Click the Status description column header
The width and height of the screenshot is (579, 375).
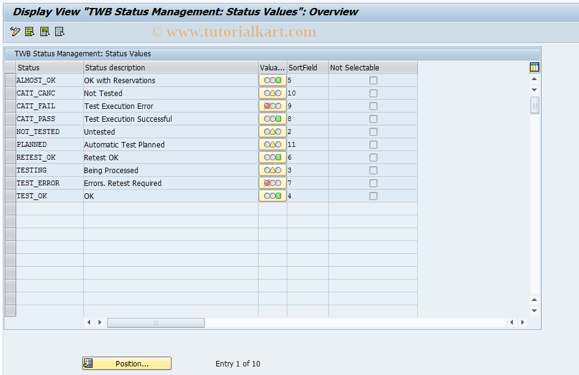pos(171,67)
